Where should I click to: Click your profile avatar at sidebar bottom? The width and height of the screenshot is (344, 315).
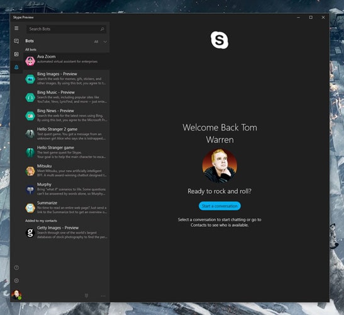[x=16, y=295]
